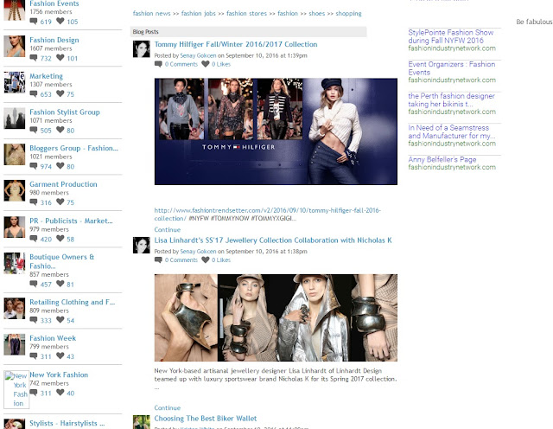Click comment icon under Garment Production
Image resolution: width=553 pixels, height=429 pixels.
(34, 202)
